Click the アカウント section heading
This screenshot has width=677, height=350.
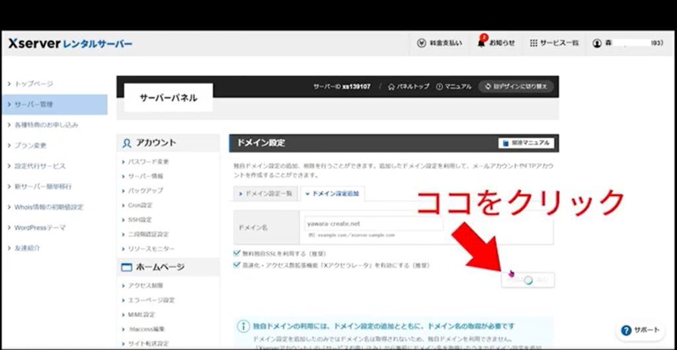168,143
